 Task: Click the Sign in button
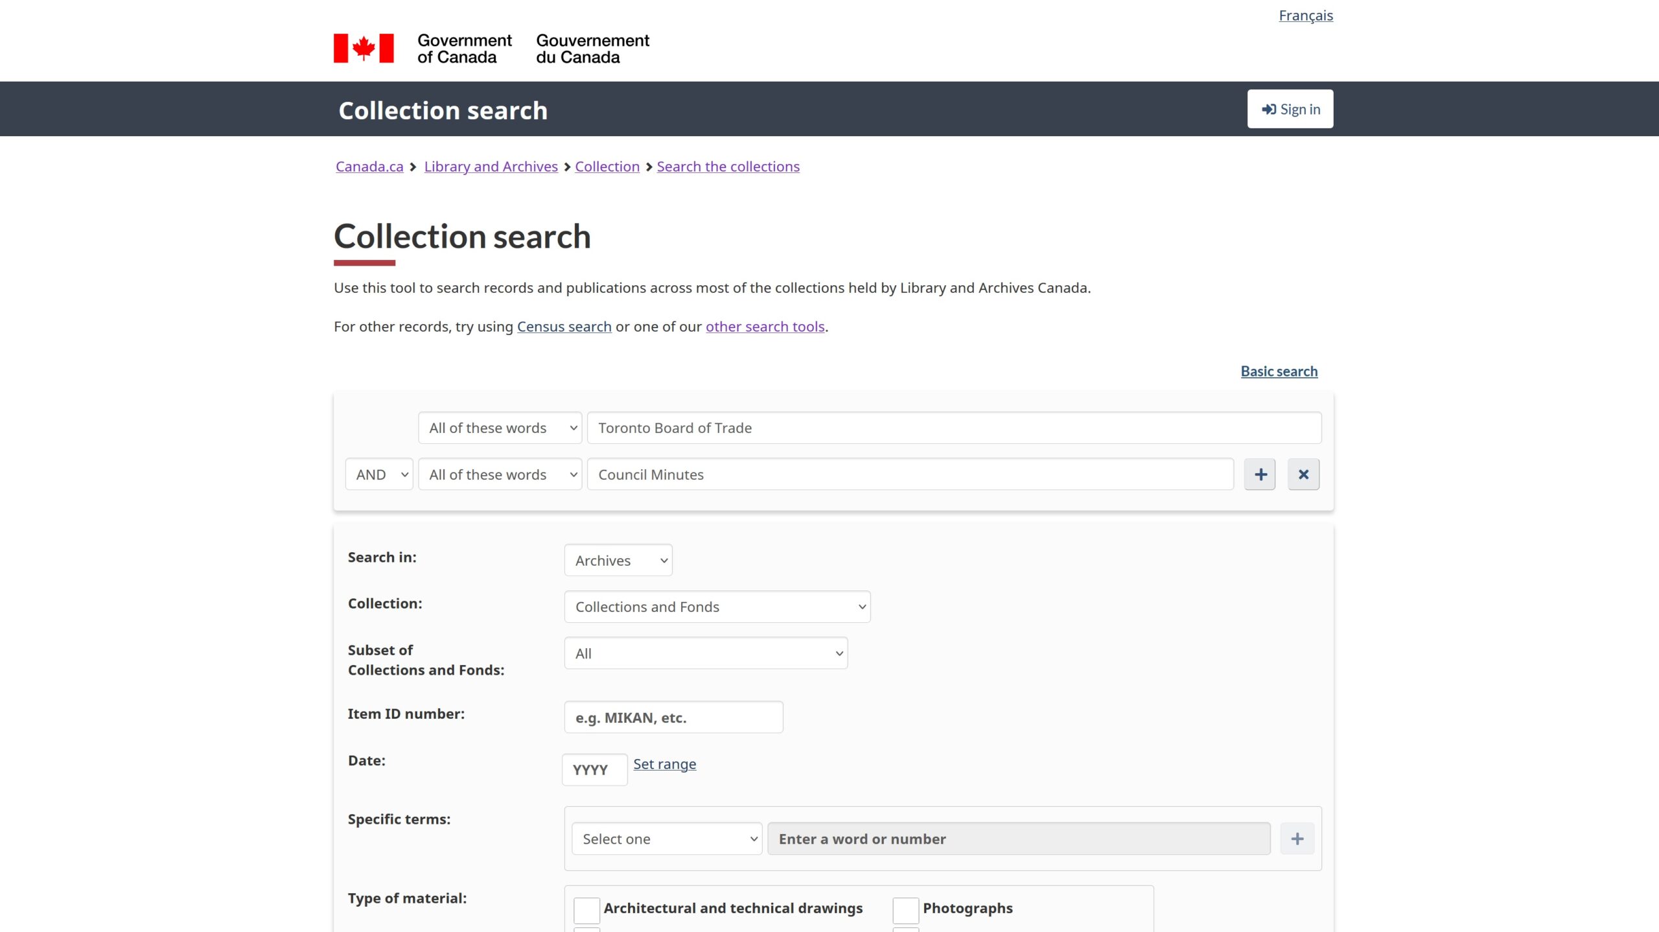[1290, 109]
